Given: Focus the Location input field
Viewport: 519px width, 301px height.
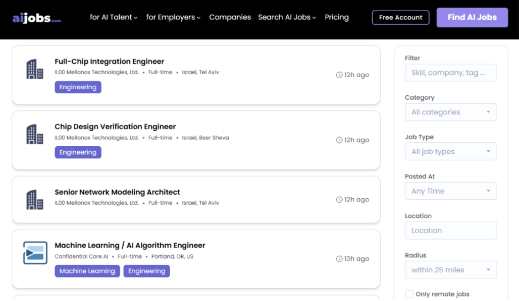Looking at the screenshot, I should pyautogui.click(x=451, y=230).
